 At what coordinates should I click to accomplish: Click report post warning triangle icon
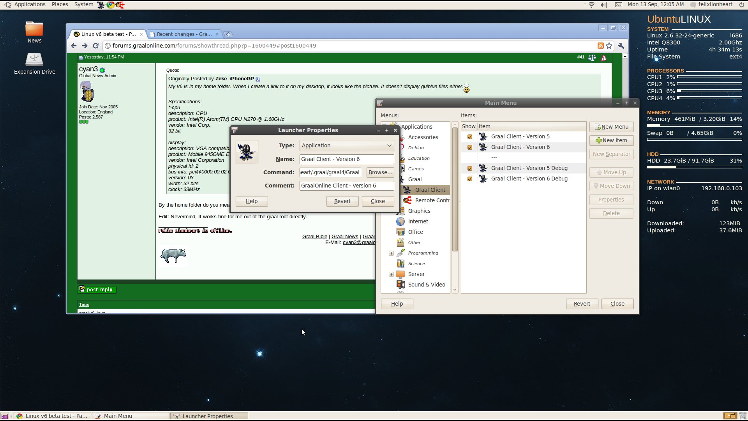[x=603, y=58]
